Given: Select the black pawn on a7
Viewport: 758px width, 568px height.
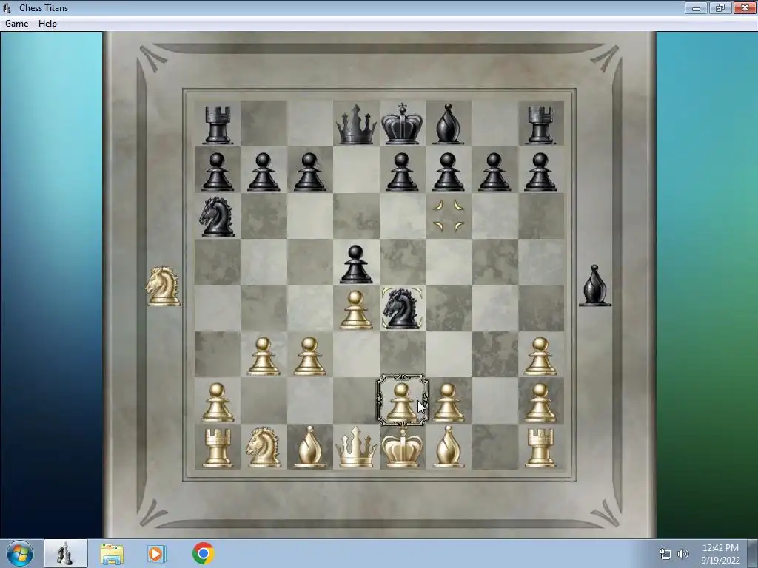Looking at the screenshot, I should click(x=217, y=172).
